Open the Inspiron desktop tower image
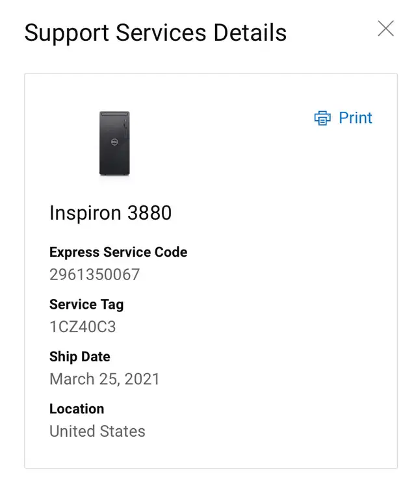 tap(114, 143)
